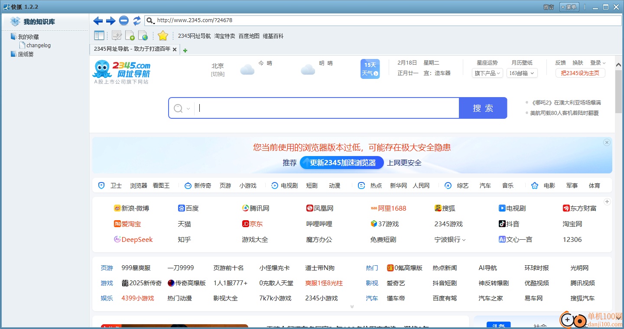The width and height of the screenshot is (624, 329).
Task: Expand the 旗下产品 dropdown
Action: 487,73
